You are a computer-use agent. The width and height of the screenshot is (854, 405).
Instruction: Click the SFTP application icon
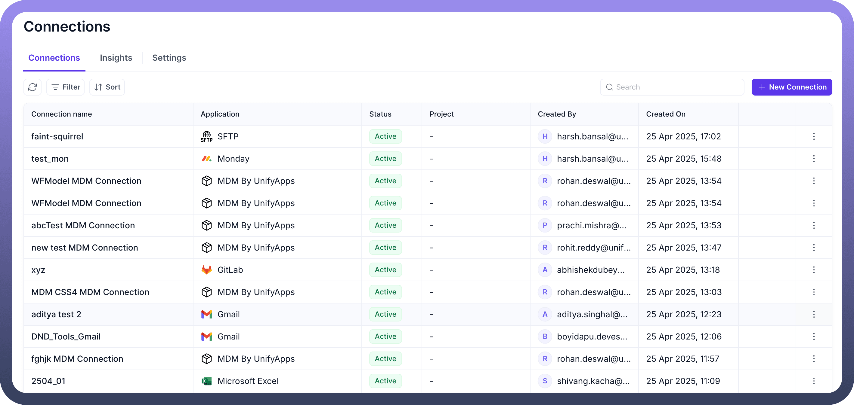click(x=206, y=136)
